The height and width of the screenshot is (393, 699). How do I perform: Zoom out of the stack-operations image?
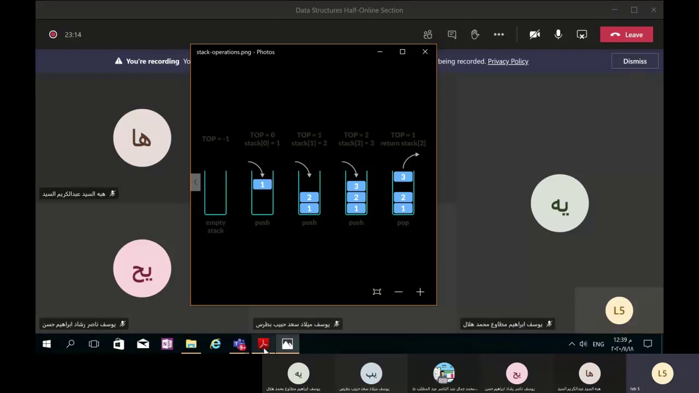pos(399,292)
